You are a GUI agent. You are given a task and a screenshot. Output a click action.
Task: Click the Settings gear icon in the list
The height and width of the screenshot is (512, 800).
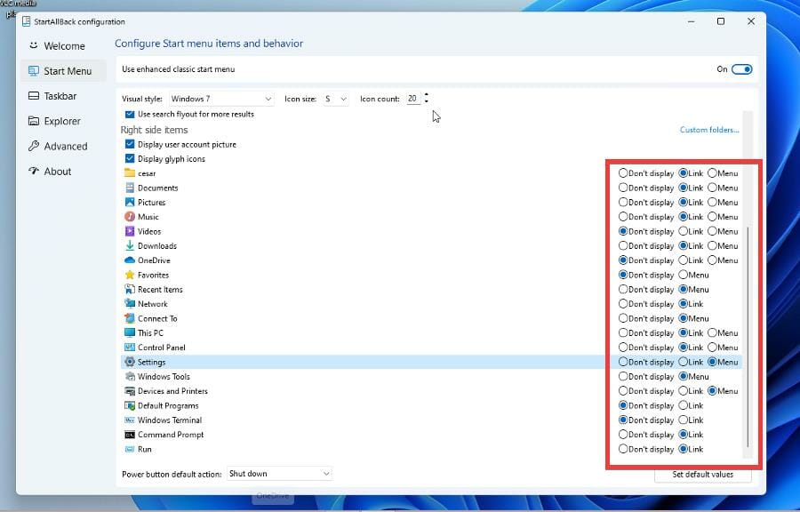click(x=130, y=362)
